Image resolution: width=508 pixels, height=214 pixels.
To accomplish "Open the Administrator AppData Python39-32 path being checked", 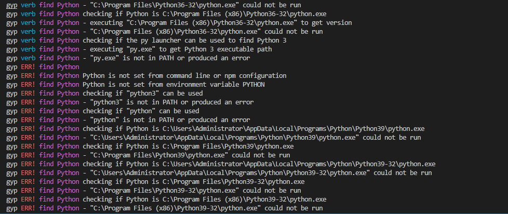I will click(x=299, y=164).
